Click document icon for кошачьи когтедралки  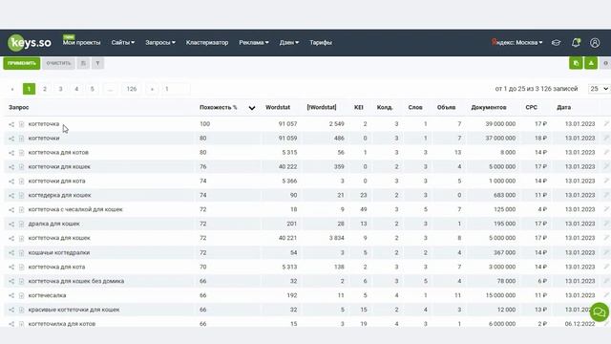click(21, 252)
